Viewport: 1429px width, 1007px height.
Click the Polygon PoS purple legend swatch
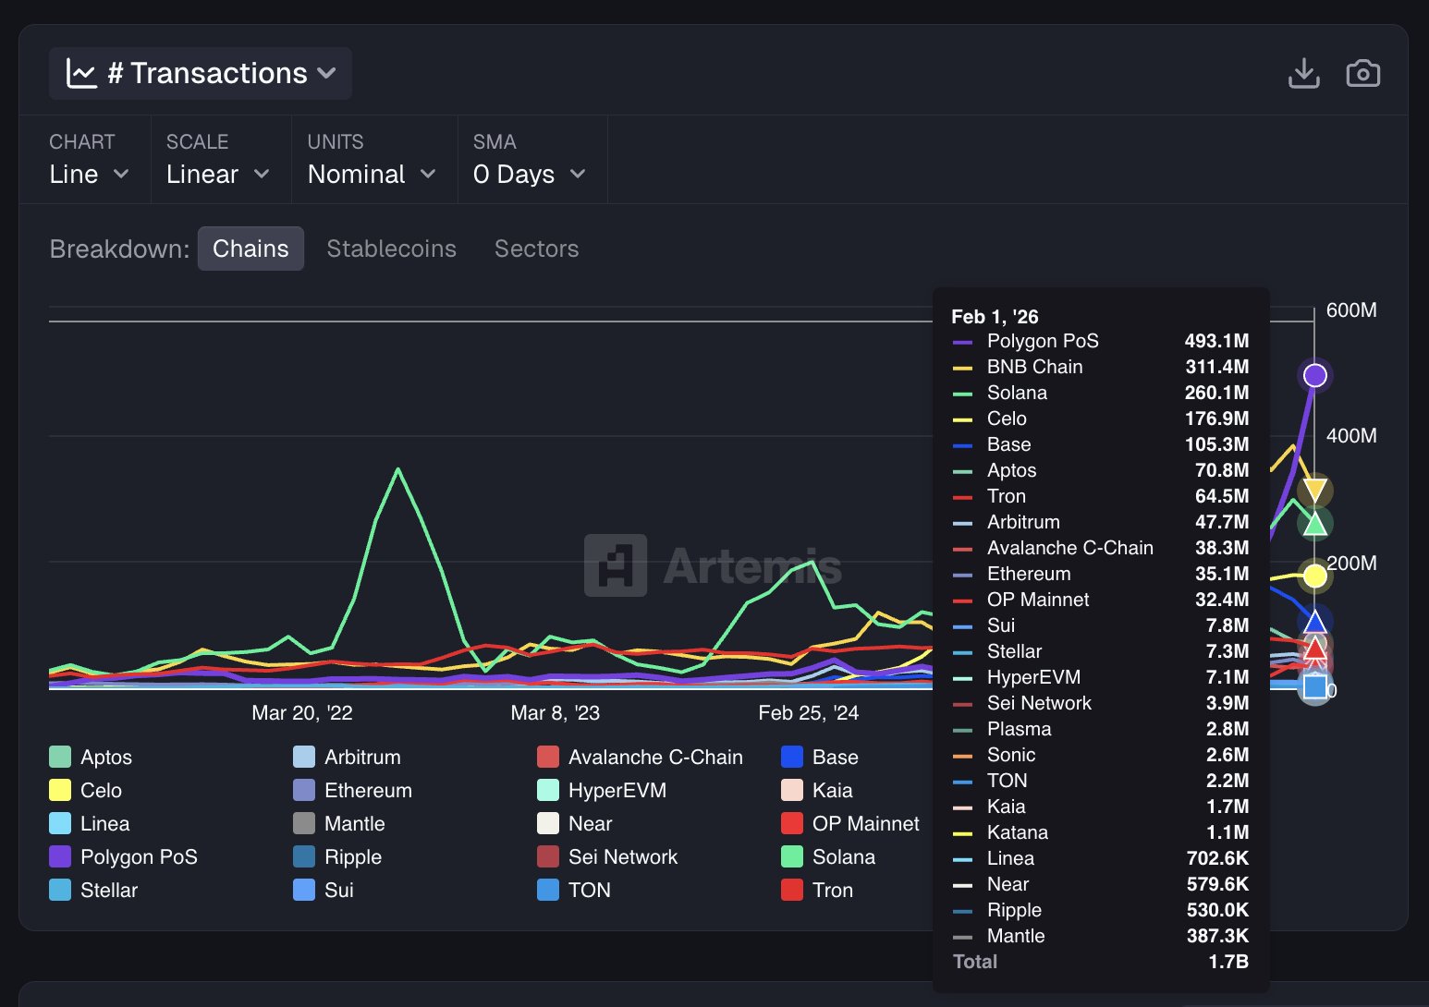(60, 857)
